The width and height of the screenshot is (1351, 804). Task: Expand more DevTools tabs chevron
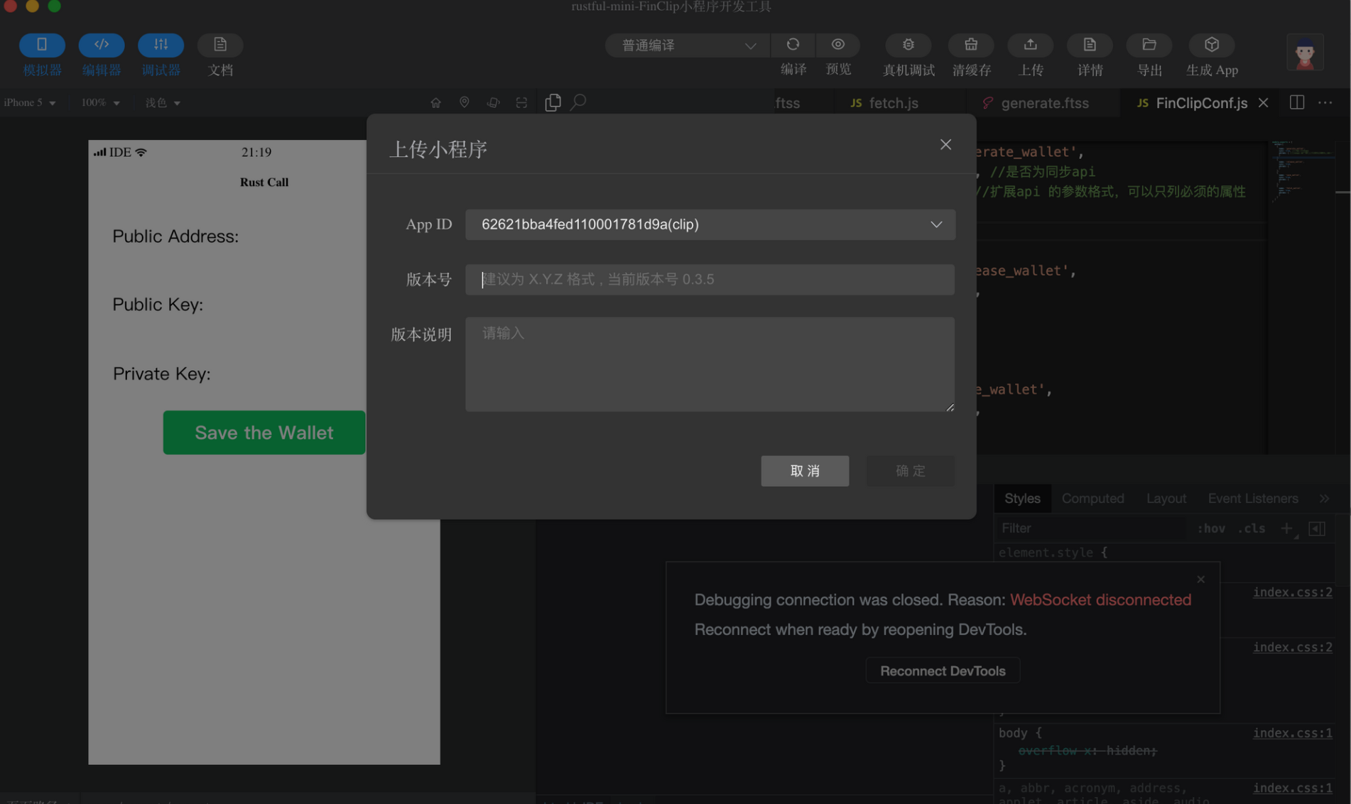click(x=1325, y=499)
